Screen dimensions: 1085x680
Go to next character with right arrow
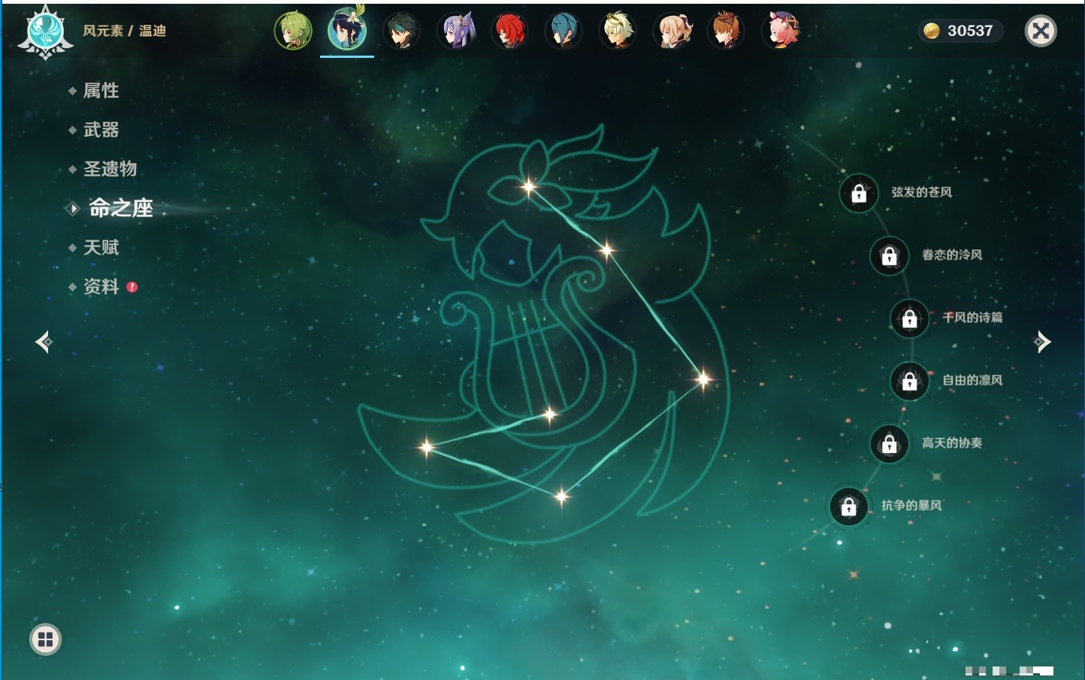[1041, 342]
